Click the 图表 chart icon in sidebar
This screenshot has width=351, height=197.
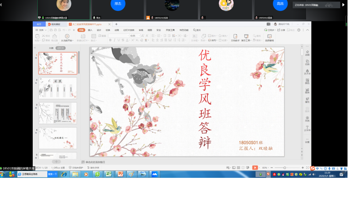click(x=307, y=90)
